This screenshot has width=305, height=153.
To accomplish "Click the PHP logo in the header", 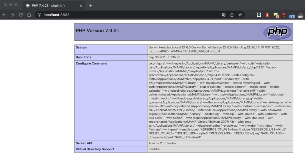I will (277, 32).
